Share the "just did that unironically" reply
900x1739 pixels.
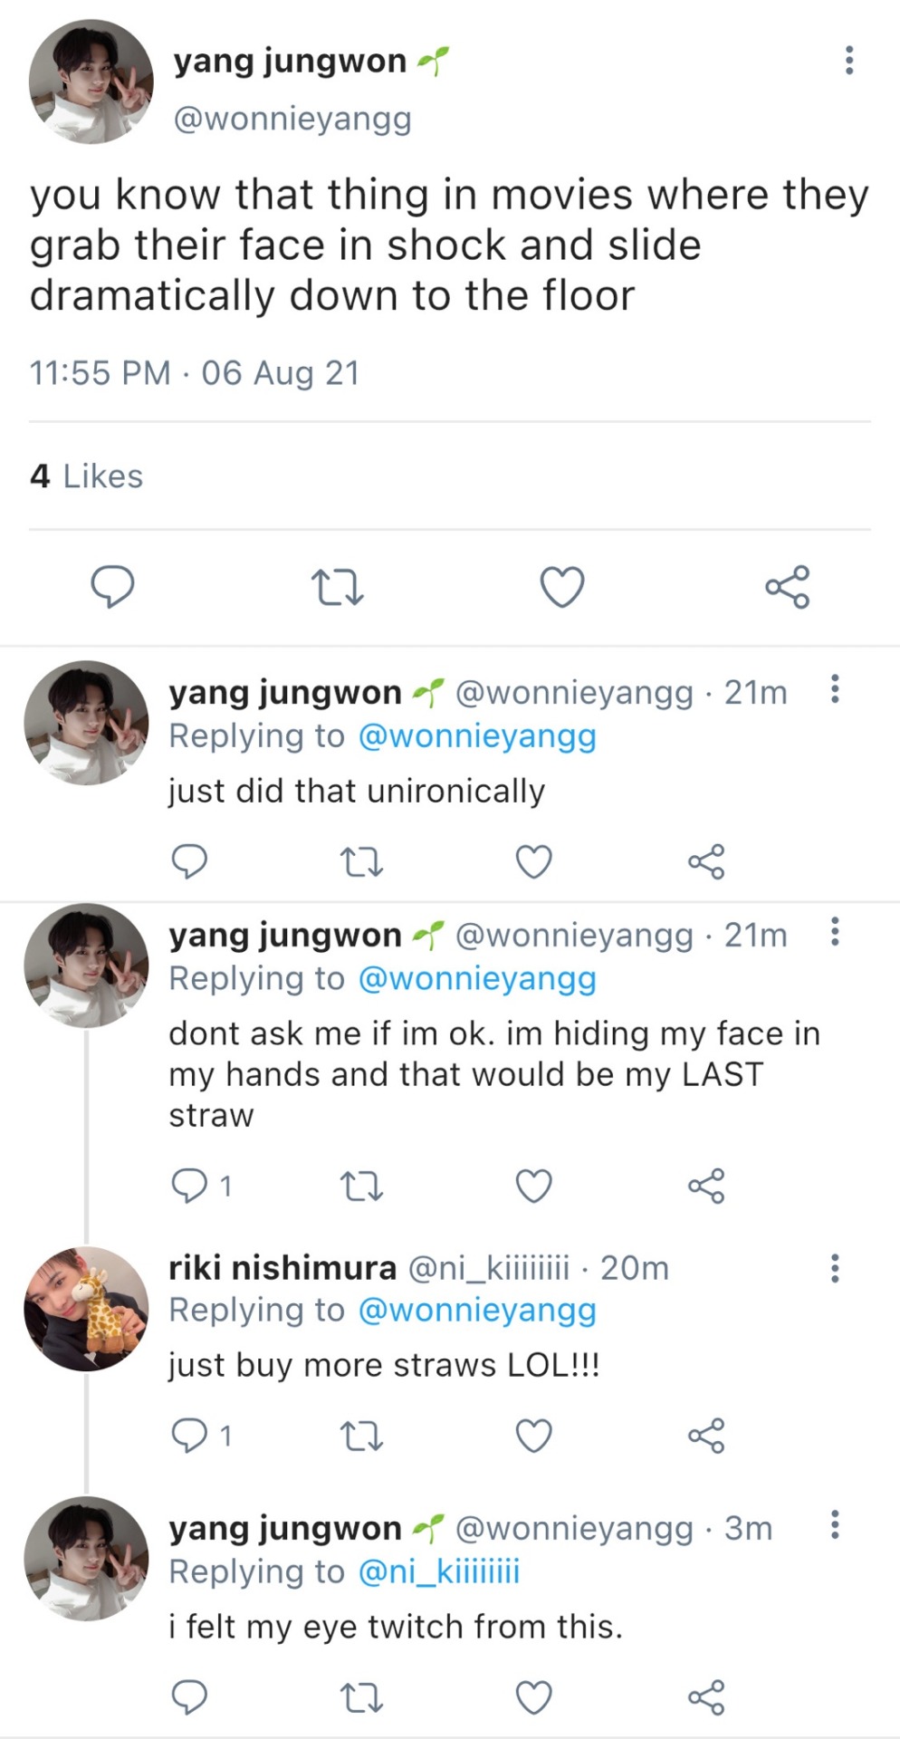click(x=706, y=861)
